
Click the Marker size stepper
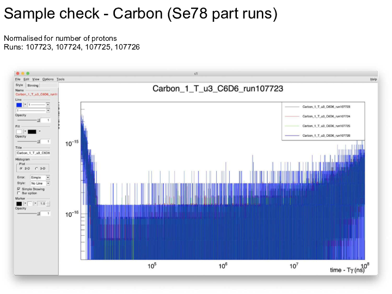(x=48, y=204)
